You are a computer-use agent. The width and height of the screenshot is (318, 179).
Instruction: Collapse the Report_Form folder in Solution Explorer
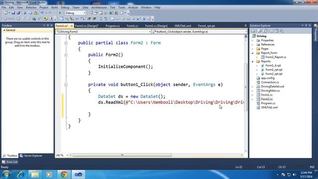tap(253, 53)
